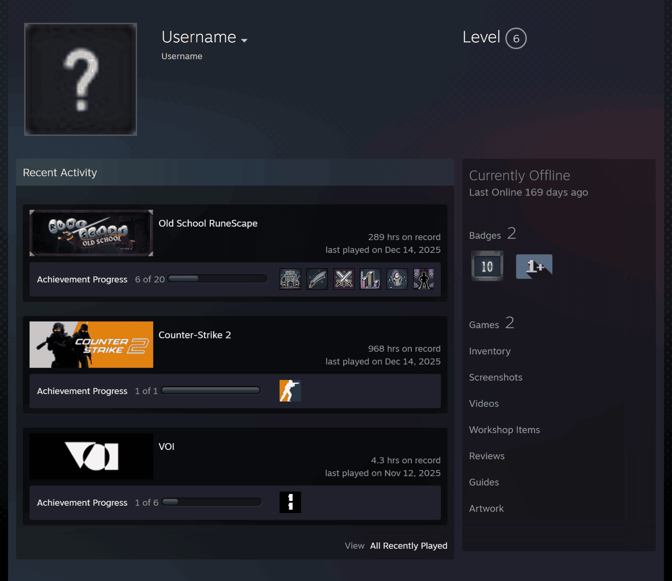The image size is (672, 581).
Task: Click the RuneScape achievement progress bar
Action: click(217, 278)
